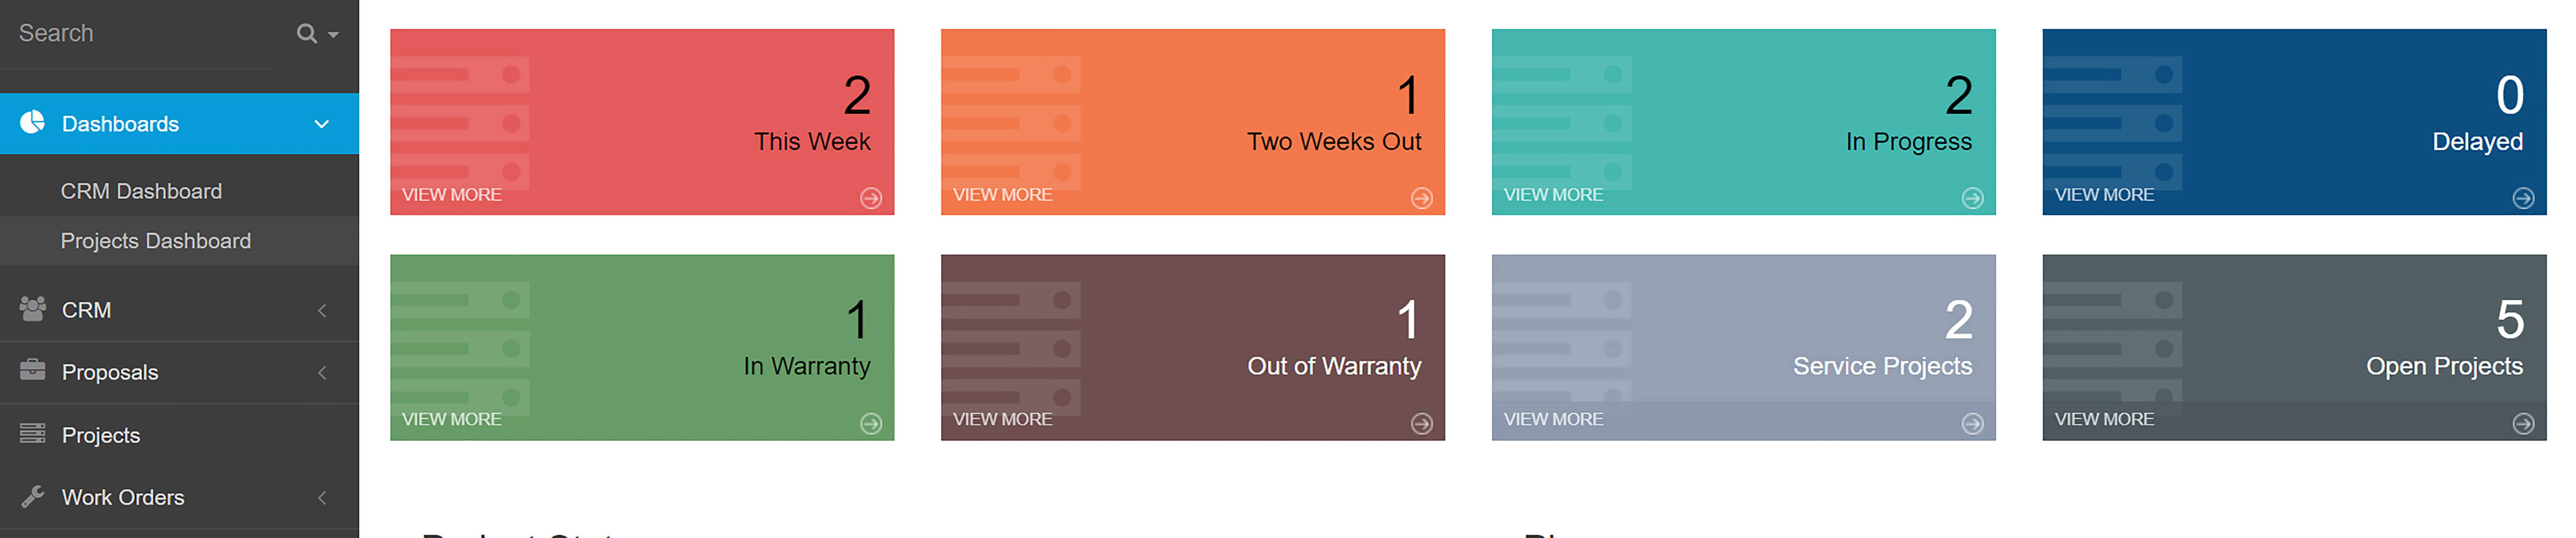
Task: Click the 'Open Projects' card label
Action: pyautogui.click(x=2445, y=367)
